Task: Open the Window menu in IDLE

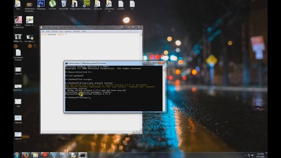Action: (77, 31)
